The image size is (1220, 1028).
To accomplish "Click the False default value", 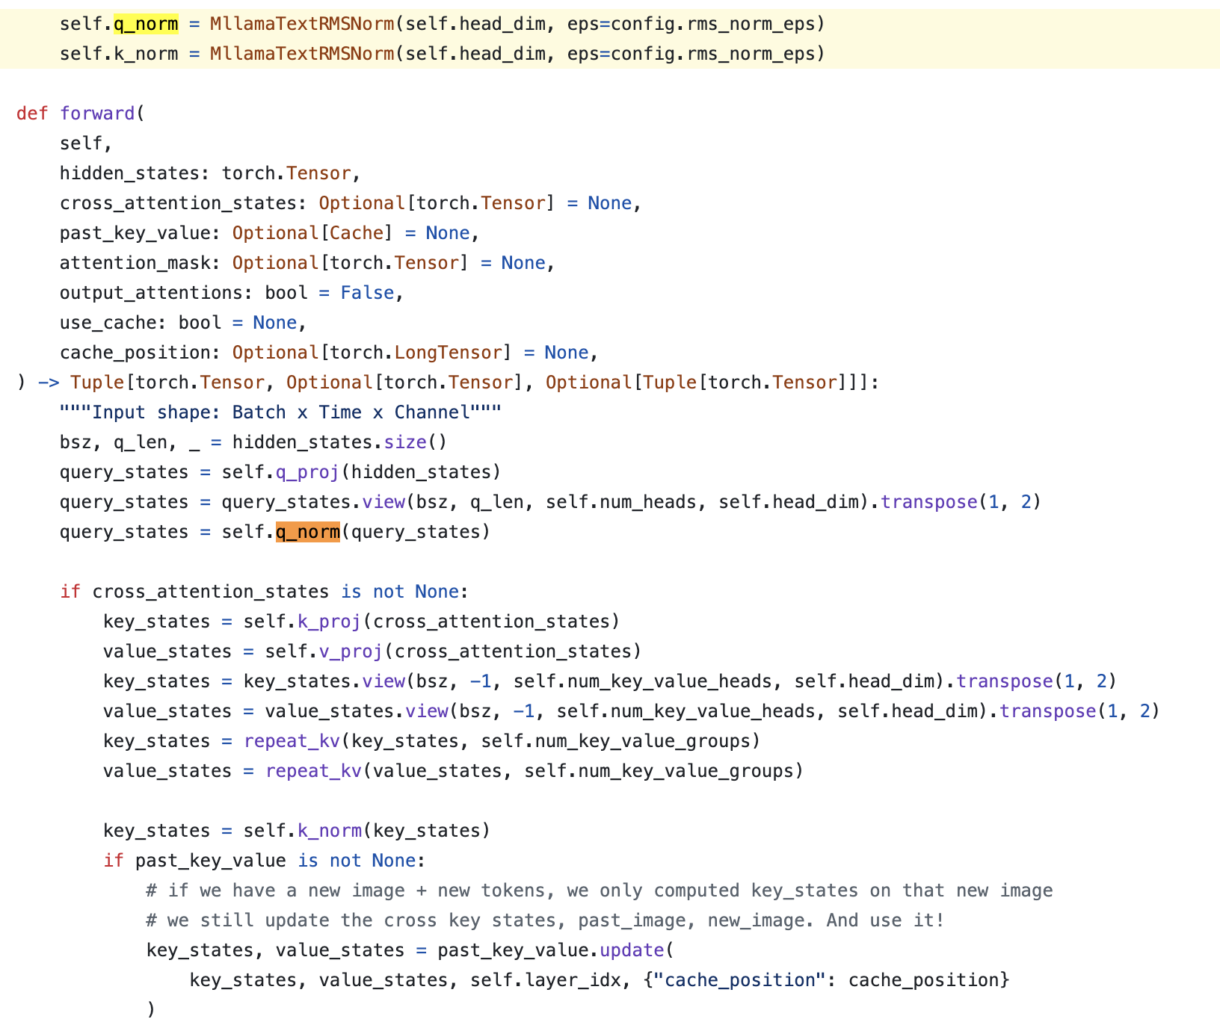I will pyautogui.click(x=367, y=293).
